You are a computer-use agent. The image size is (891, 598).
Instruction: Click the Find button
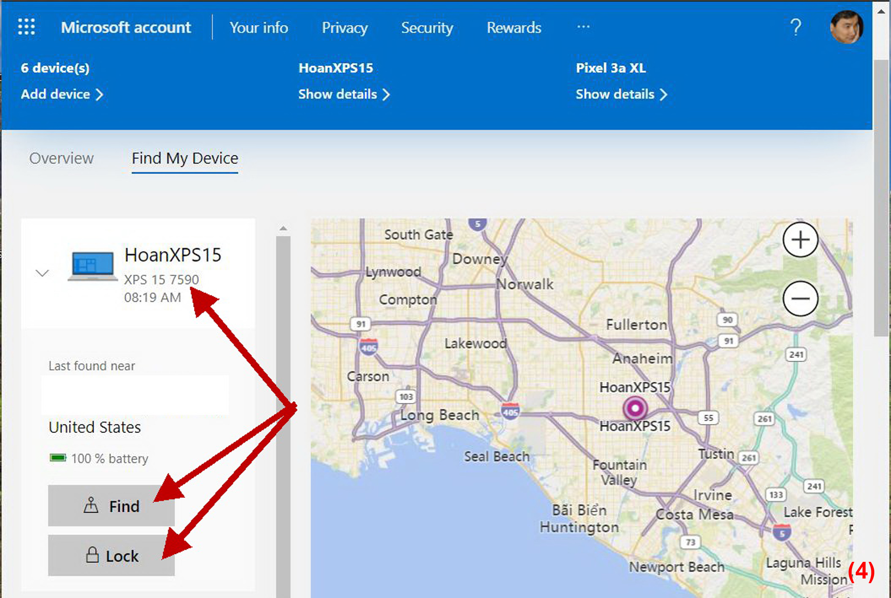(111, 506)
